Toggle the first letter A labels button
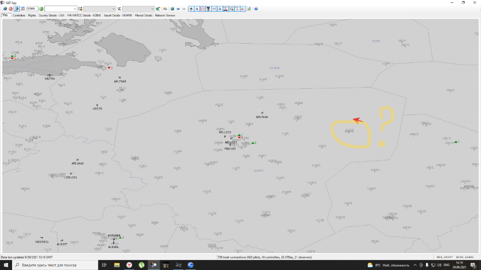 coord(197,9)
